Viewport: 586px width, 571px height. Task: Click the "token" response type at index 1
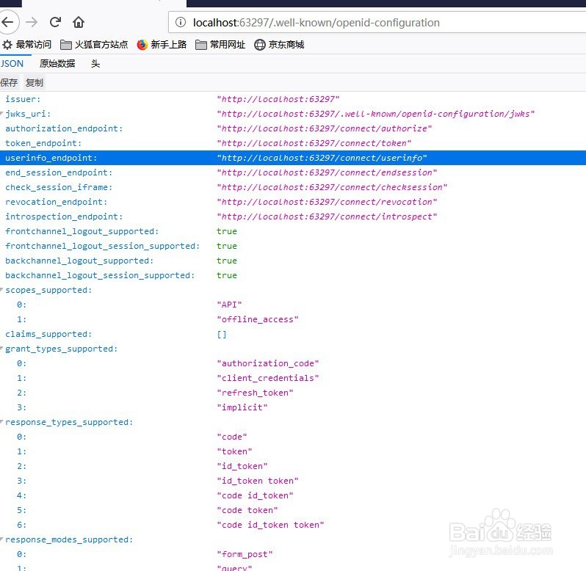[x=234, y=451]
